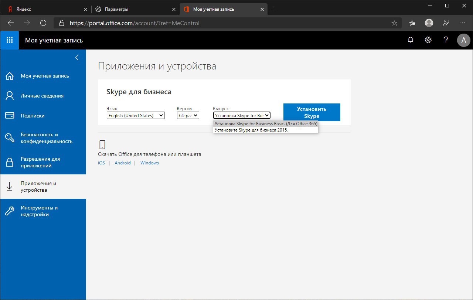Image resolution: width=473 pixels, height=300 pixels.
Task: Open the help question mark
Action: tap(446, 40)
